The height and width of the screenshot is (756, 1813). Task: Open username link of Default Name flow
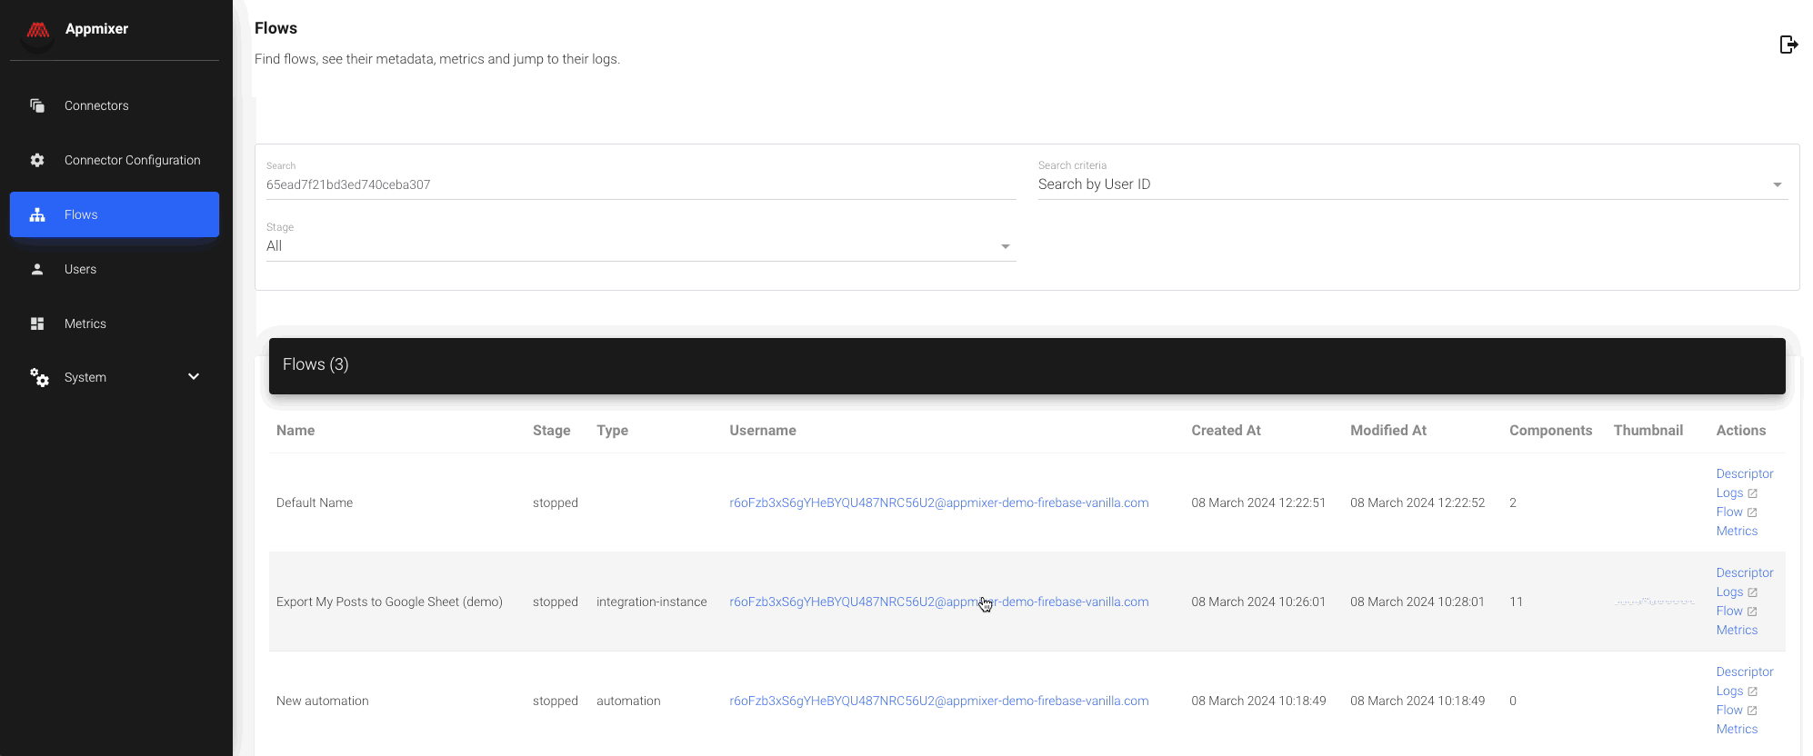tap(938, 502)
